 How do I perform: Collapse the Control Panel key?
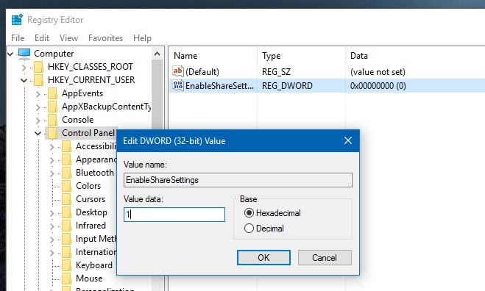tap(38, 134)
